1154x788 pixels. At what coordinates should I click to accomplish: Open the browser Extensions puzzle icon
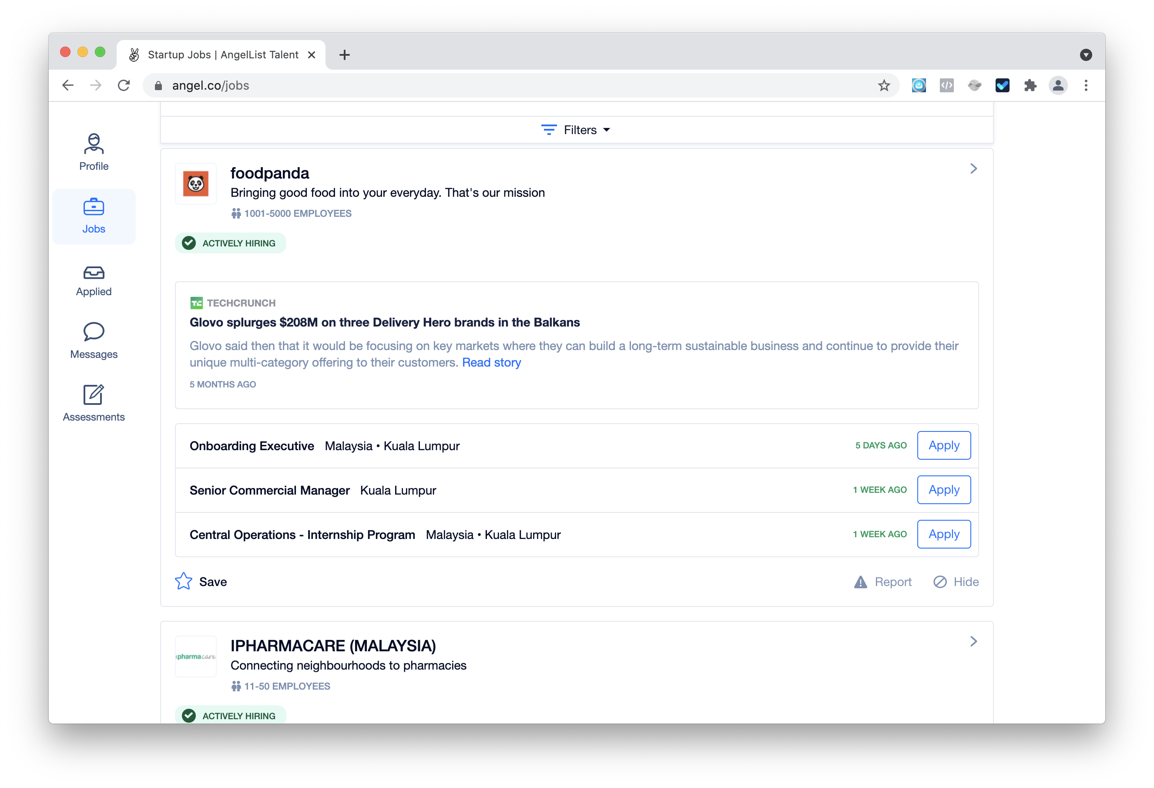1030,85
